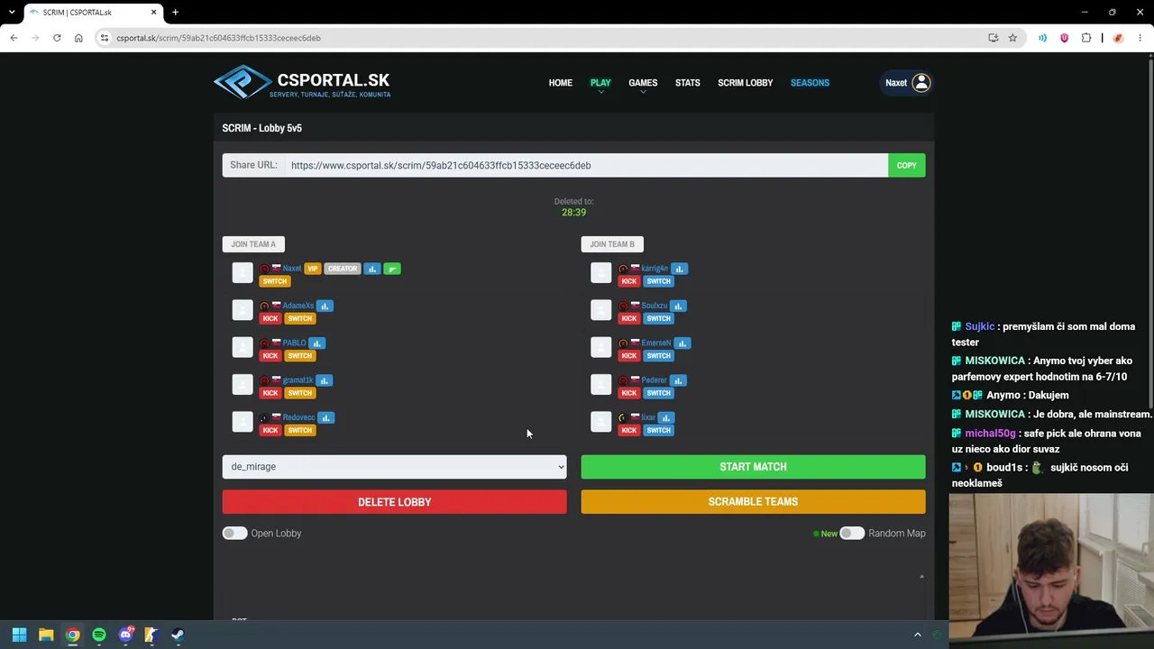Go back to previous page
Image resolution: width=1154 pixels, height=649 pixels.
click(14, 38)
